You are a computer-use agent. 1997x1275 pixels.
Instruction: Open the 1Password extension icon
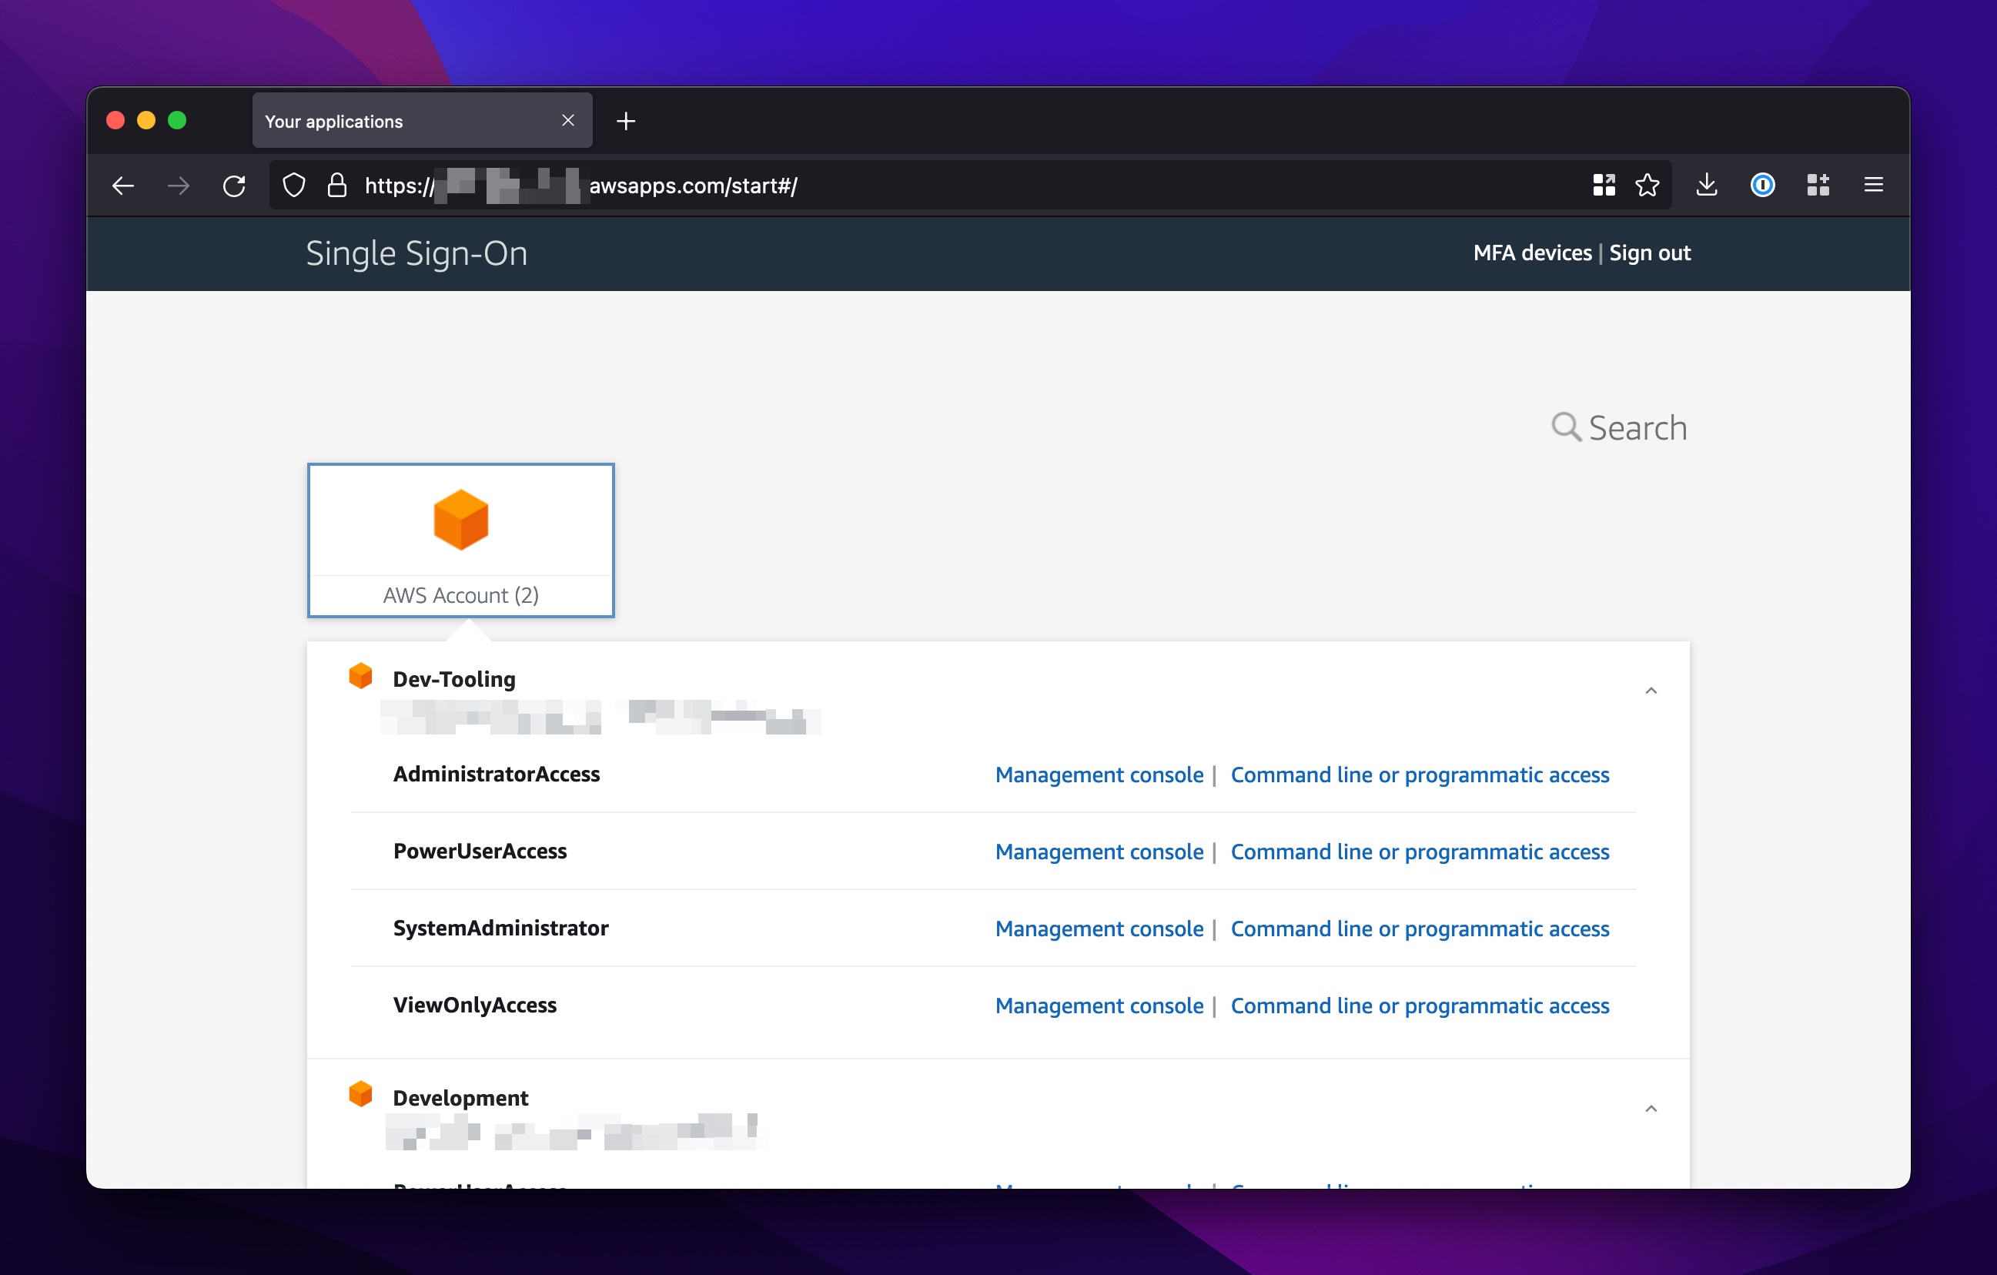coord(1762,186)
